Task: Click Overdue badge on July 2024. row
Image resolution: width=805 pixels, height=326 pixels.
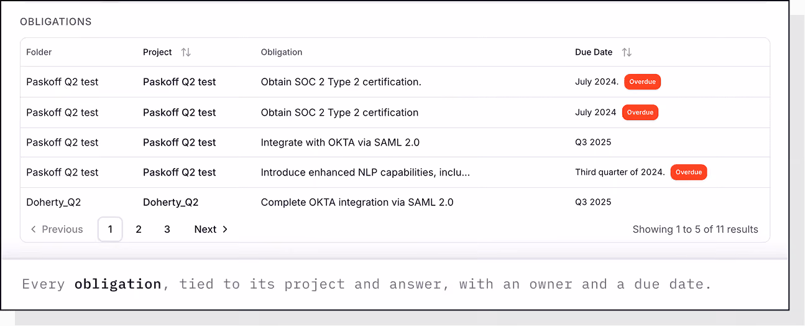Action: click(642, 81)
